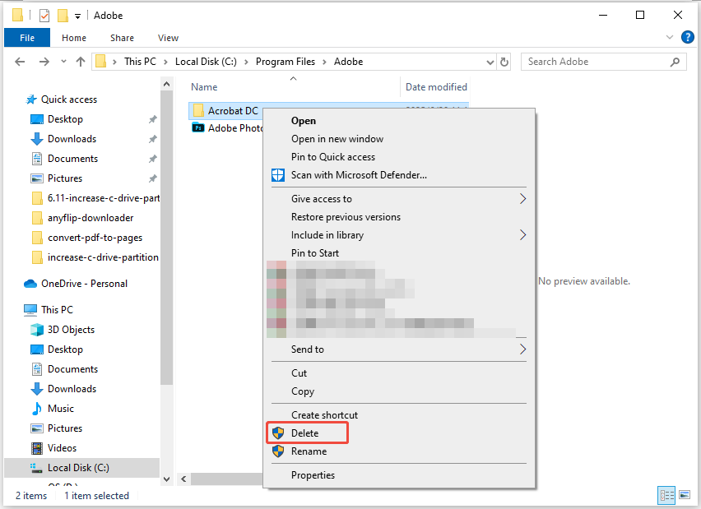Open pinned Pictures under Quick access
The image size is (701, 509).
click(x=65, y=178)
